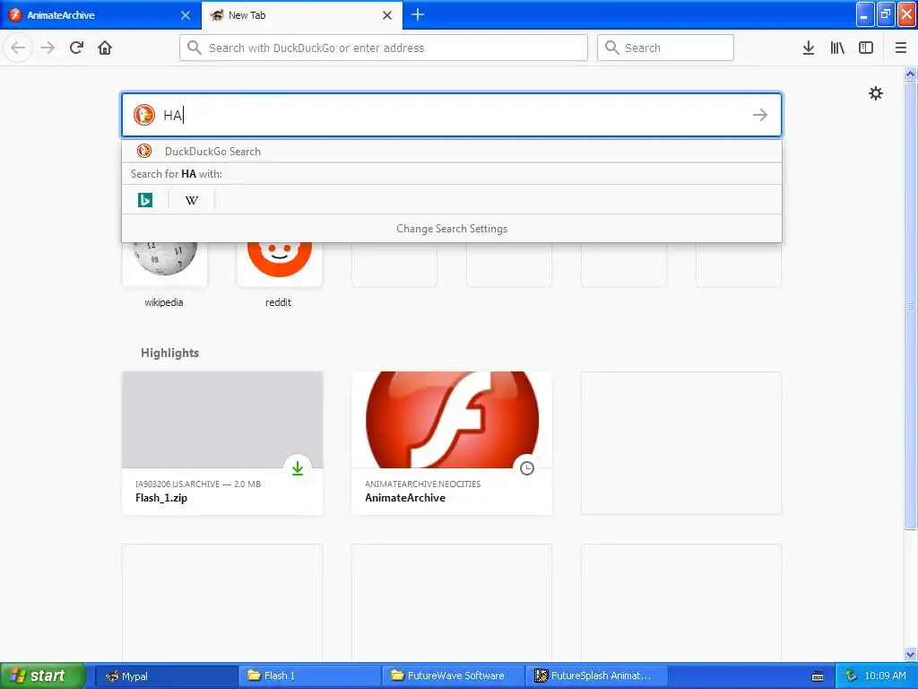Viewport: 918px width, 689px height.
Task: Click the 10:09 AM system clock
Action: tap(885, 676)
